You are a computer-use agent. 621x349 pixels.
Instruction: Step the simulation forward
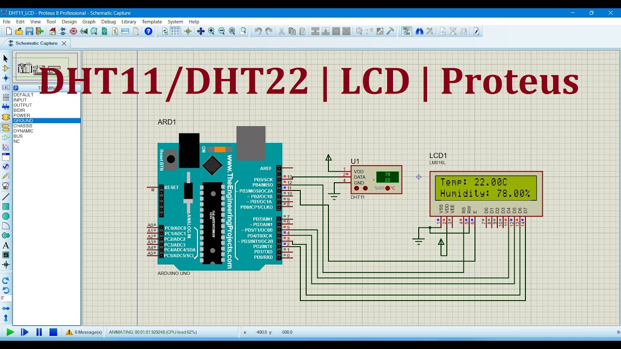click(x=25, y=332)
